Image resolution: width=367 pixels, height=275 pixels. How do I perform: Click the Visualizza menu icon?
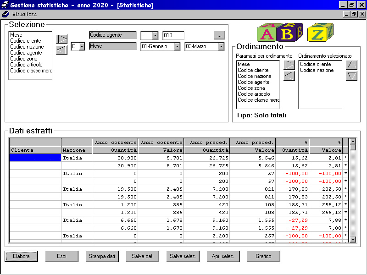point(6,14)
